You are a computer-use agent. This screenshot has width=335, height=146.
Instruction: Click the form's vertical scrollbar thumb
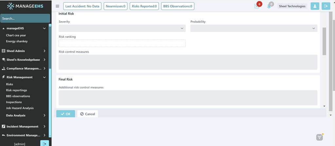point(324,41)
